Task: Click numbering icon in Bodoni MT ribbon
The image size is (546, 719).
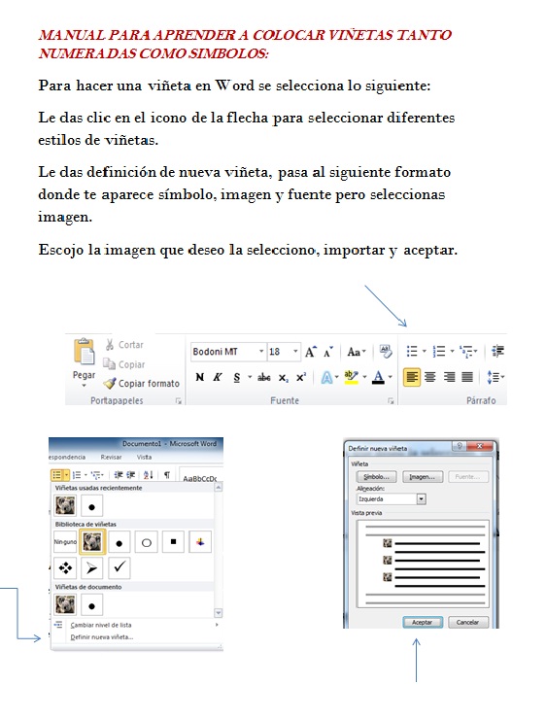Action: pyautogui.click(x=439, y=352)
